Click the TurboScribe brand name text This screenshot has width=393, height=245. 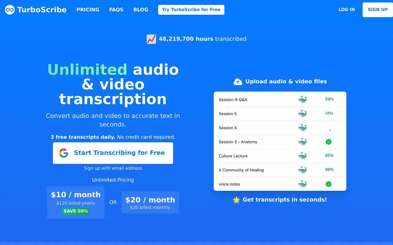(42, 10)
